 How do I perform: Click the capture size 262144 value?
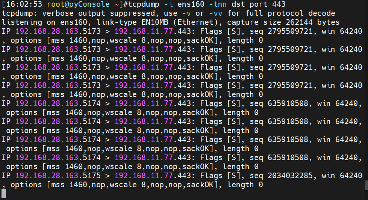pos(294,23)
